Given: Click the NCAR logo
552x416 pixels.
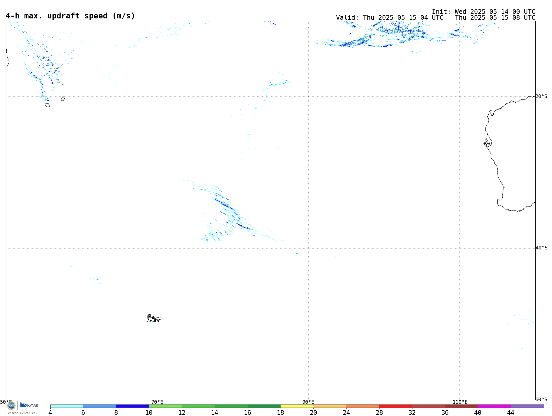Looking at the screenshot, I should click(x=29, y=405).
